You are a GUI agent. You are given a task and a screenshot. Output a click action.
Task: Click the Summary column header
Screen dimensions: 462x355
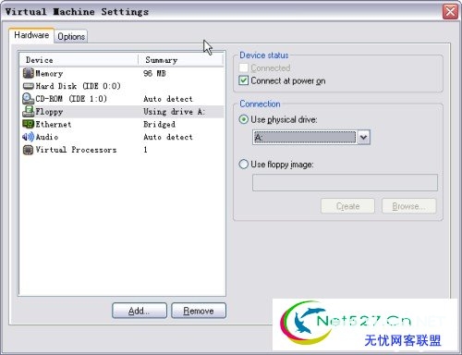pos(181,60)
